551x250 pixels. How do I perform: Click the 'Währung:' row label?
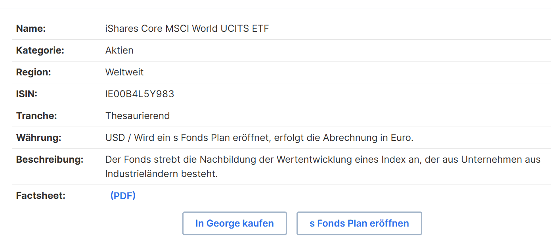point(39,138)
